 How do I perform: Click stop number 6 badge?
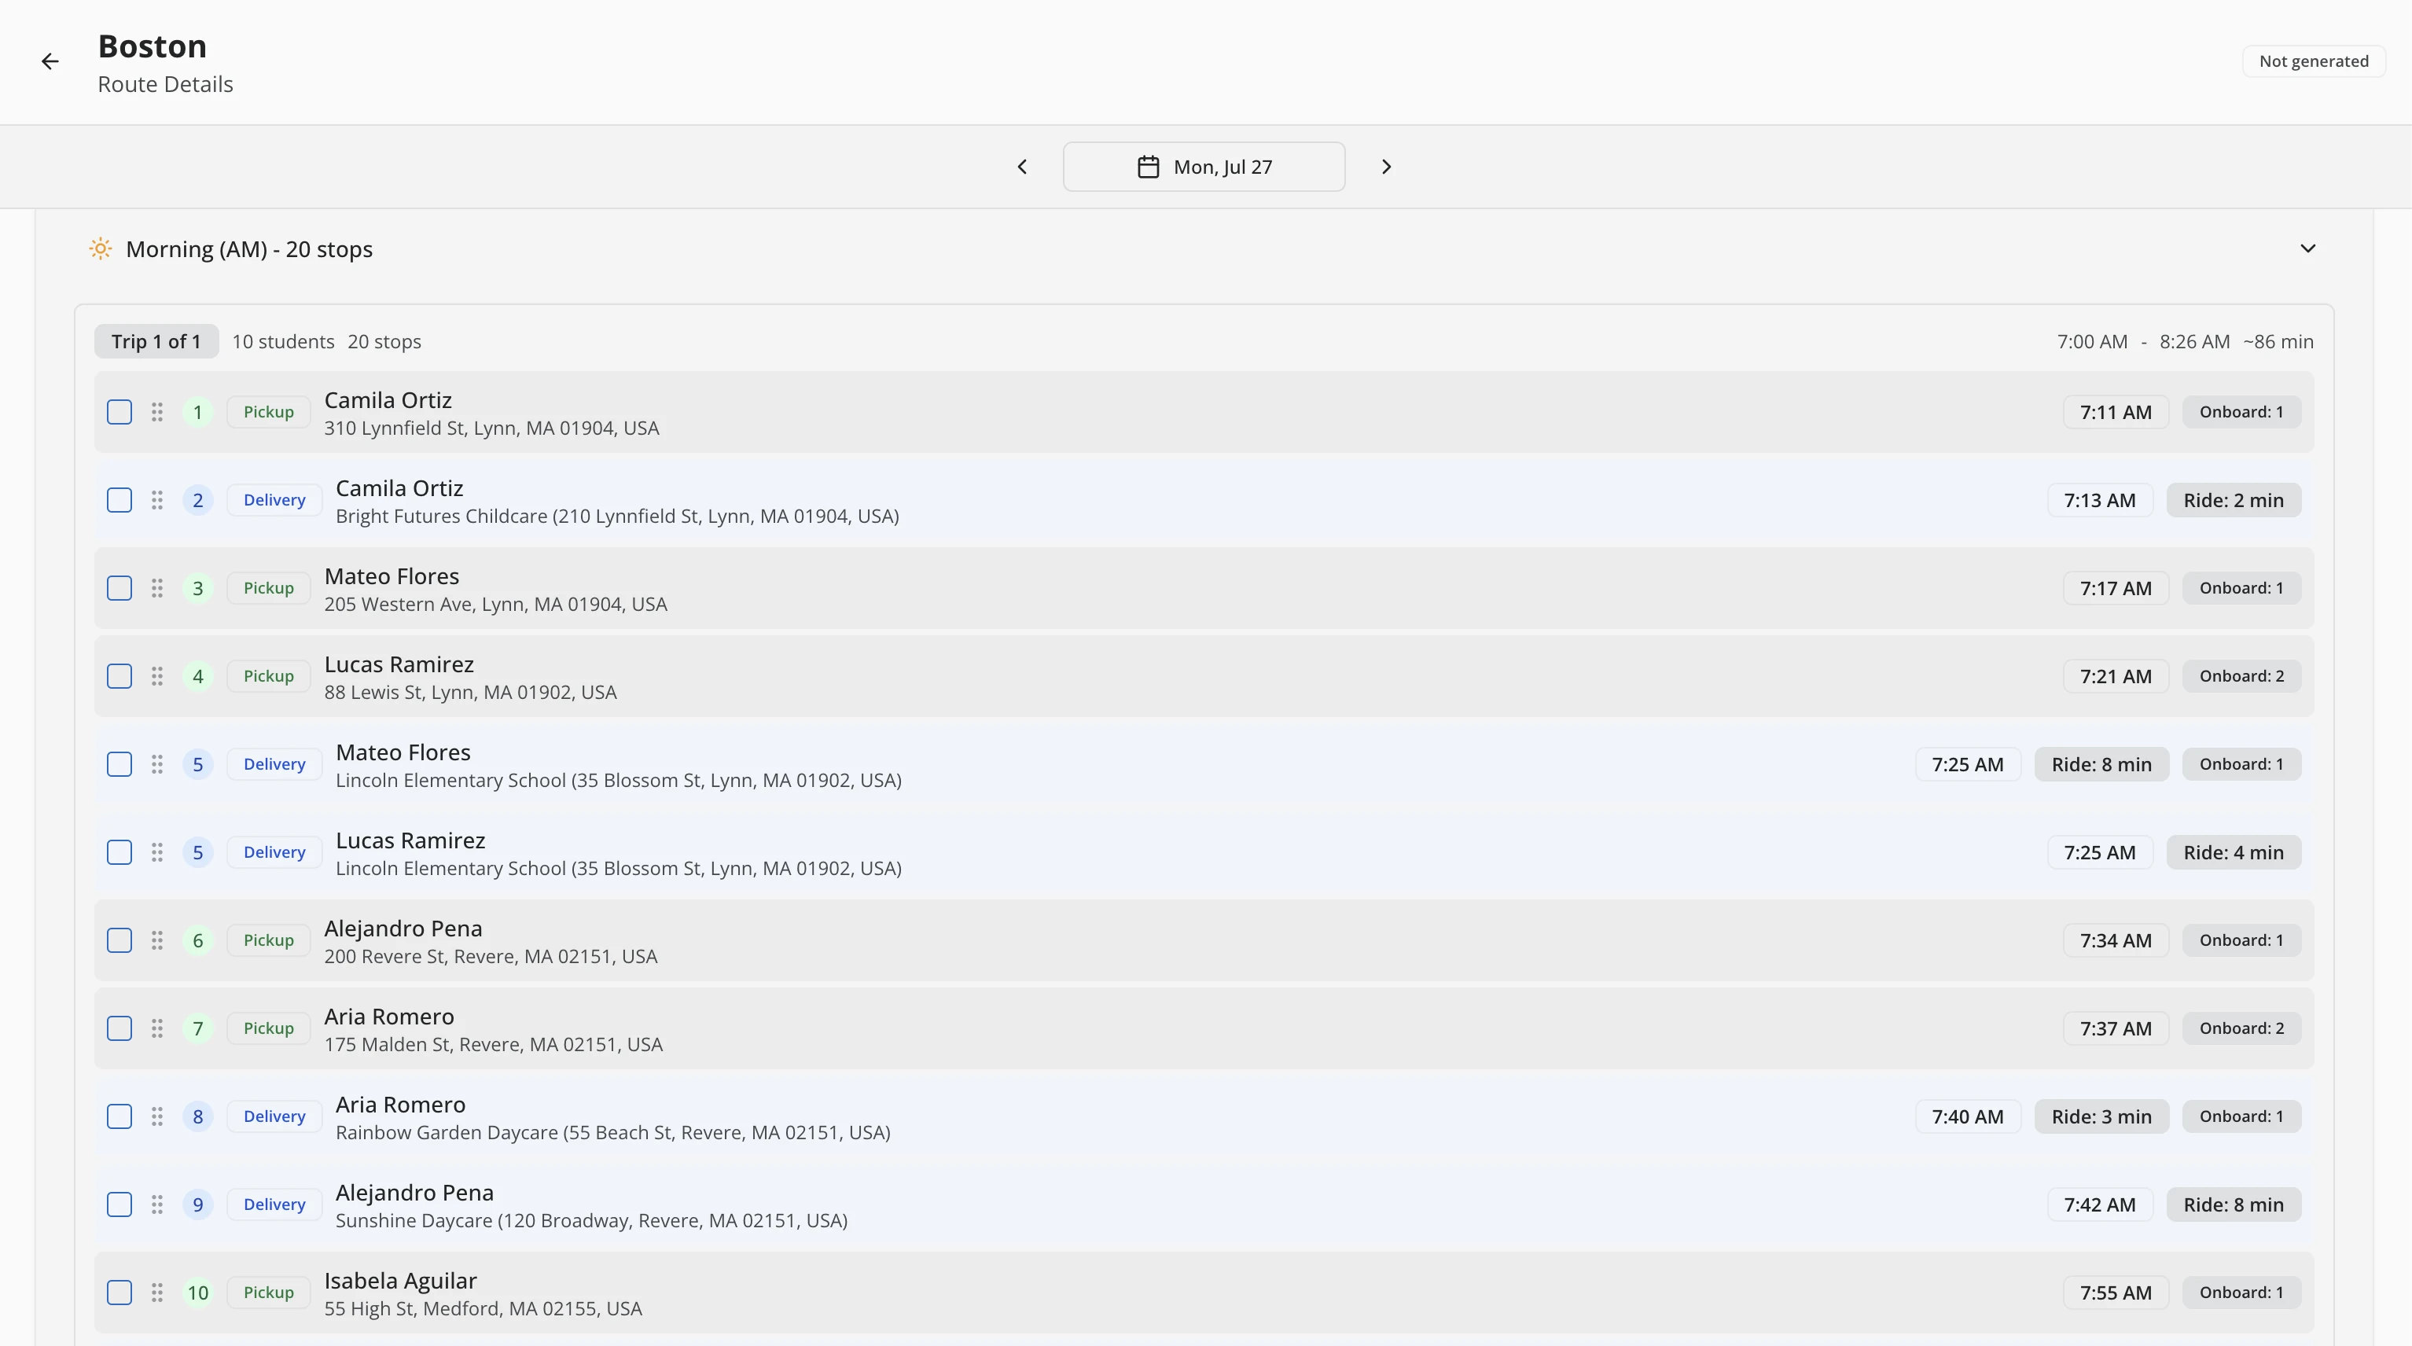coord(197,940)
